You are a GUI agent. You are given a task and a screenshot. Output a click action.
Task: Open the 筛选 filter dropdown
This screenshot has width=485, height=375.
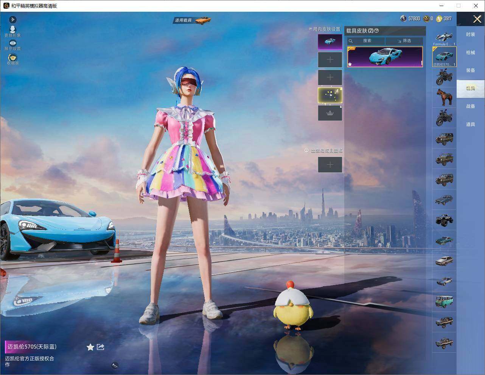404,41
